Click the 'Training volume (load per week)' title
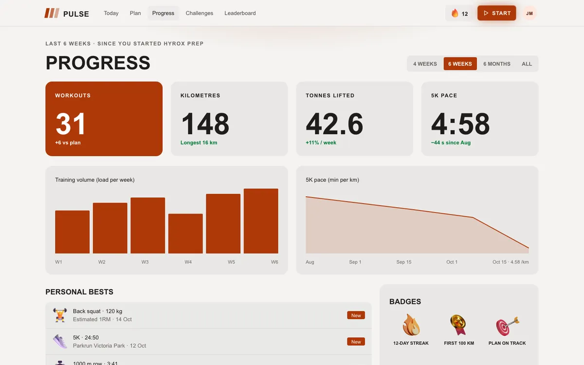This screenshot has width=584, height=365. pyautogui.click(x=95, y=180)
